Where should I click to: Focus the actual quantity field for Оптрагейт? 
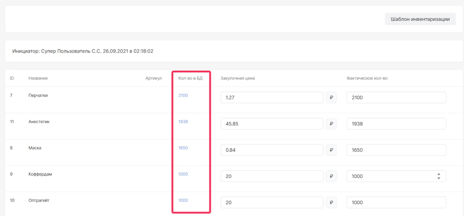(396, 203)
